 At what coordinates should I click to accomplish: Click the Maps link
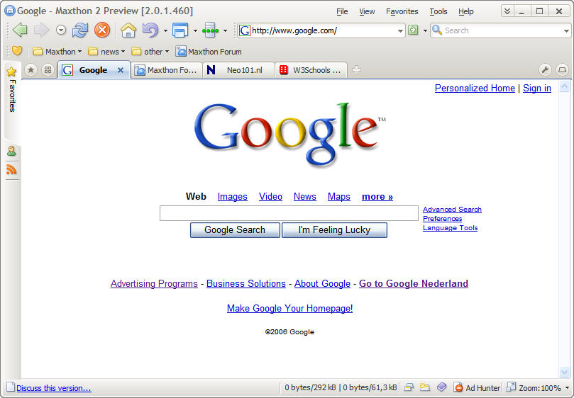point(339,197)
